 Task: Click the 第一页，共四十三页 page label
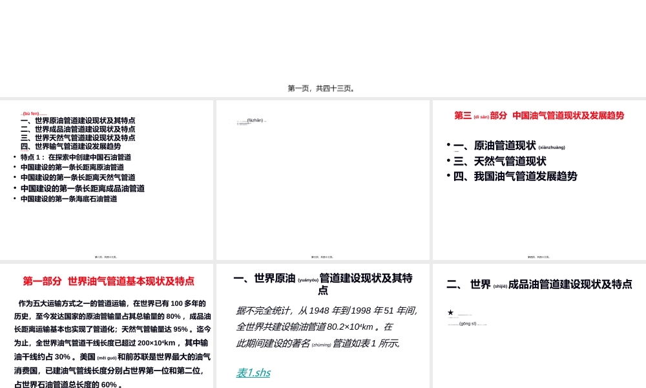point(322,88)
